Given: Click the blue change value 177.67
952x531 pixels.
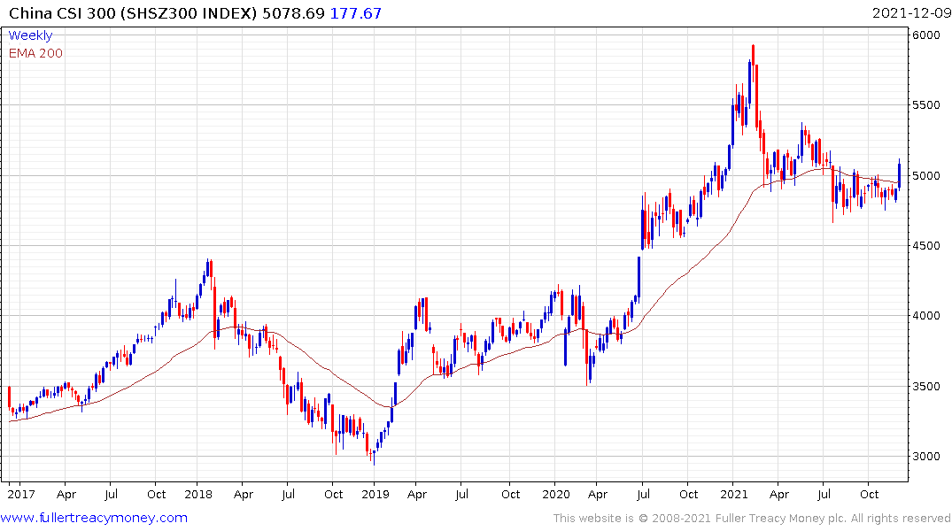Looking at the screenshot, I should click(356, 13).
